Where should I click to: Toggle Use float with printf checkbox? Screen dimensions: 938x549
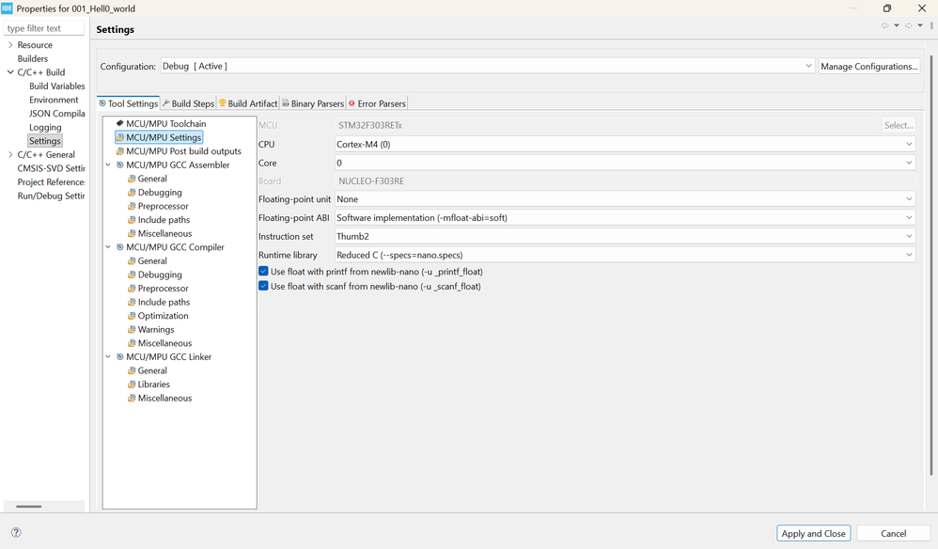pyautogui.click(x=263, y=271)
